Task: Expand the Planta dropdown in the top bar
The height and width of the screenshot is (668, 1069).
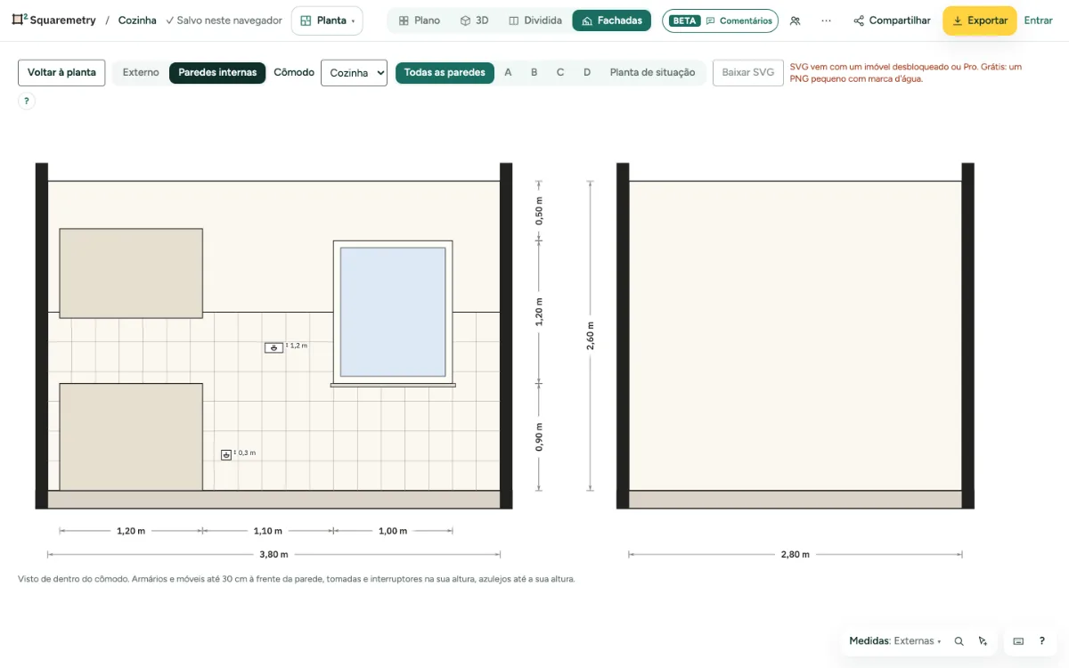Action: pos(327,20)
